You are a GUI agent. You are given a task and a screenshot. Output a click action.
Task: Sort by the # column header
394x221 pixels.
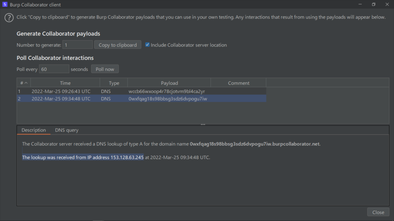pyautogui.click(x=24, y=83)
